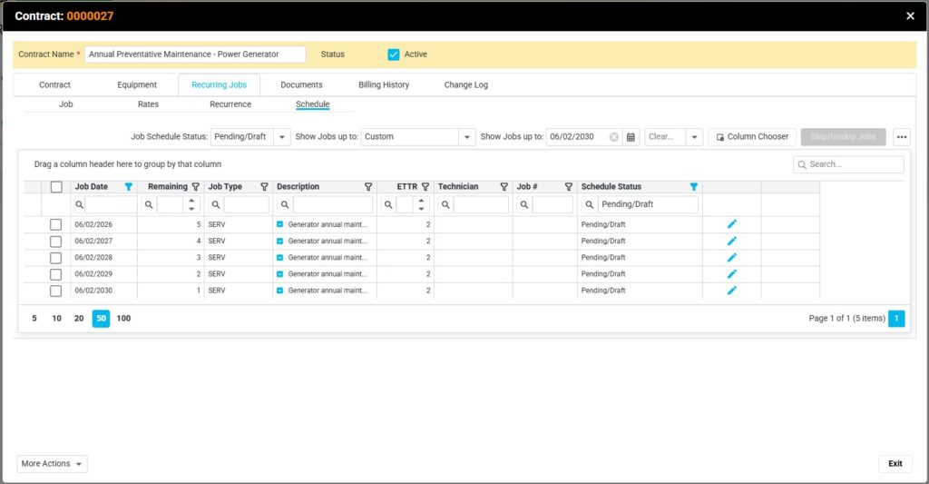This screenshot has height=484, width=929.
Task: Click the Technician column filter icon
Action: pyautogui.click(x=504, y=187)
